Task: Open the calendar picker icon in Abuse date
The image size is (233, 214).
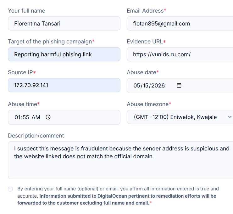Action: tap(179, 86)
